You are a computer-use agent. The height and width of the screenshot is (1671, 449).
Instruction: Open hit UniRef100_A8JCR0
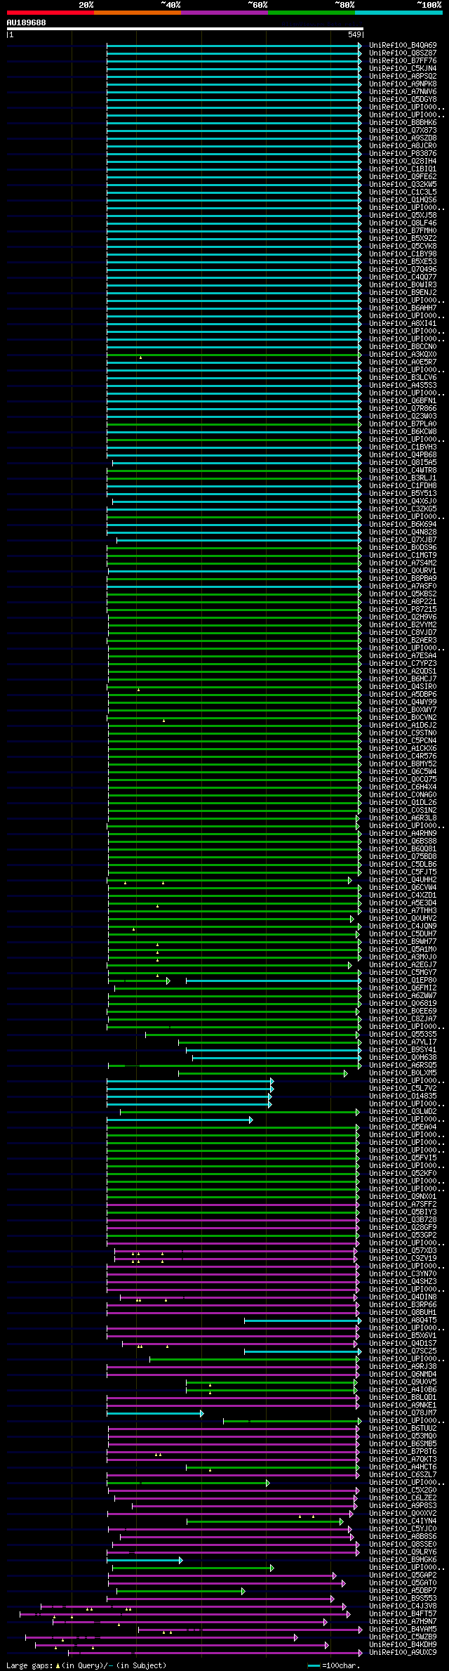click(403, 146)
